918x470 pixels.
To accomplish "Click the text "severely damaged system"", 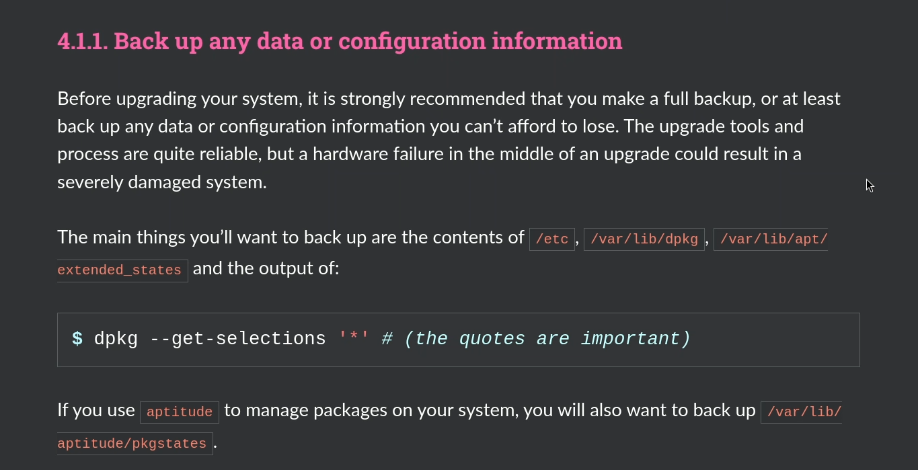I will pyautogui.click(x=161, y=182).
